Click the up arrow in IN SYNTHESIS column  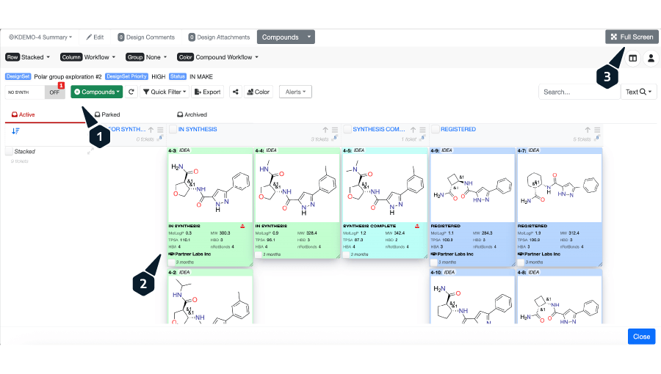325,130
